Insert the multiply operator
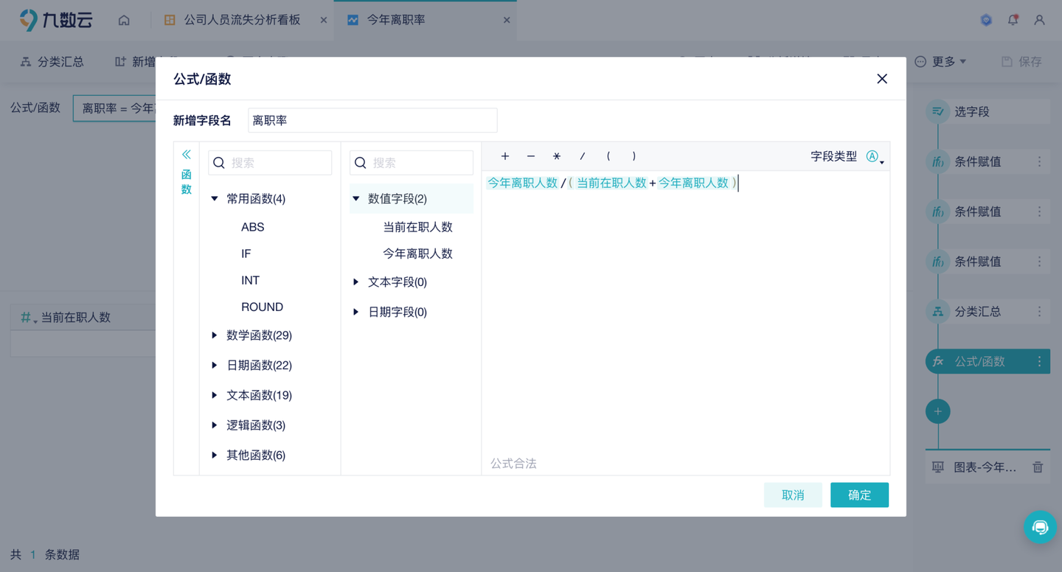 pyautogui.click(x=557, y=156)
